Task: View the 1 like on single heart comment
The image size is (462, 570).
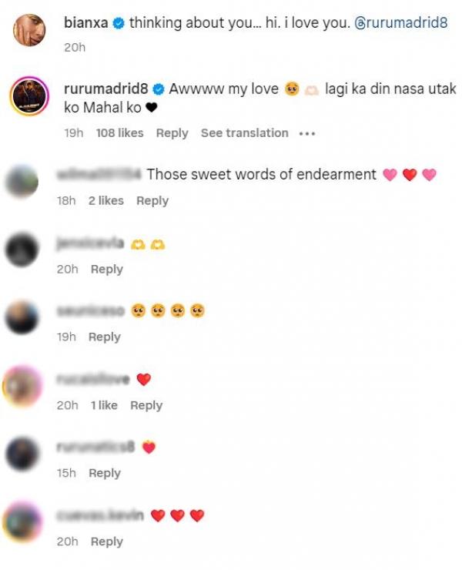Action: click(104, 405)
